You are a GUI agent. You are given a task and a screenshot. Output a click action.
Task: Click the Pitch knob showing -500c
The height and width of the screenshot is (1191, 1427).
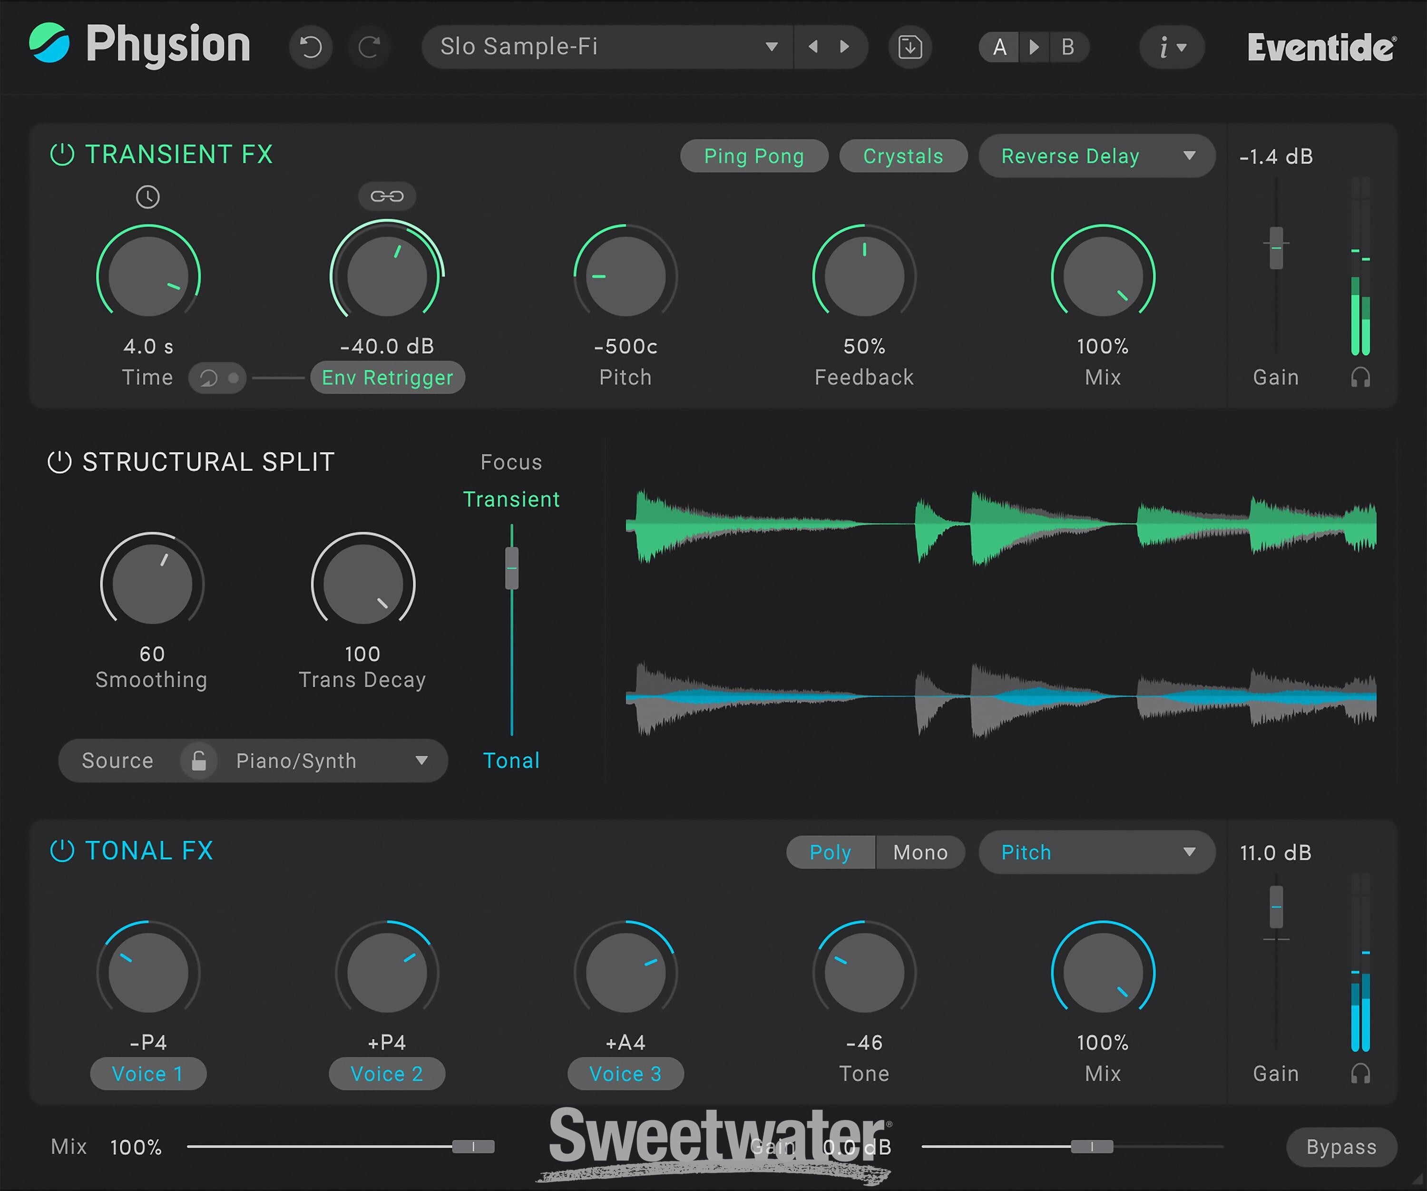[625, 276]
